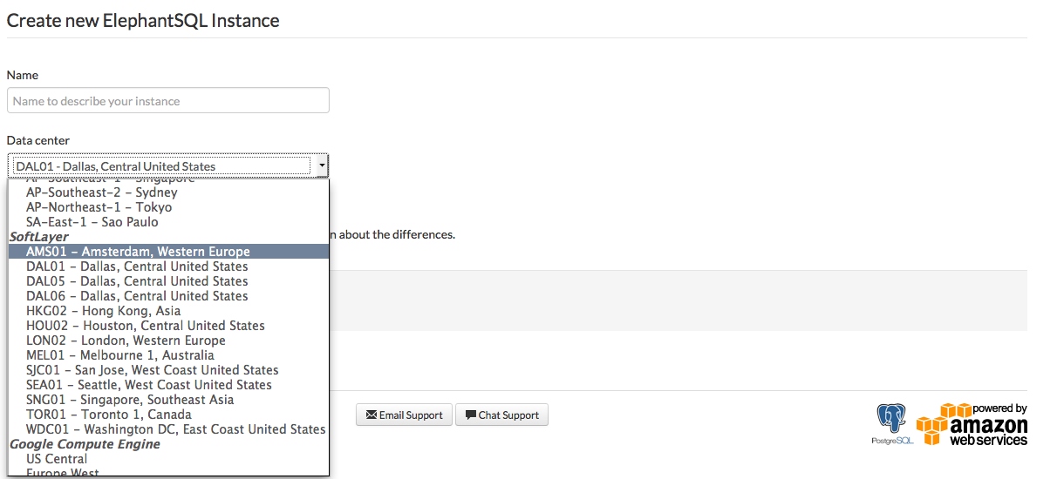Click the Amazon Web Services logo
The width and height of the screenshot is (1057, 479).
pyautogui.click(x=972, y=424)
